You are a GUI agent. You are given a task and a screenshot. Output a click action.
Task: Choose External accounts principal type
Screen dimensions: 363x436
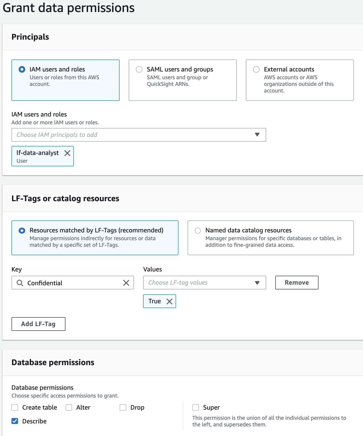(256, 69)
